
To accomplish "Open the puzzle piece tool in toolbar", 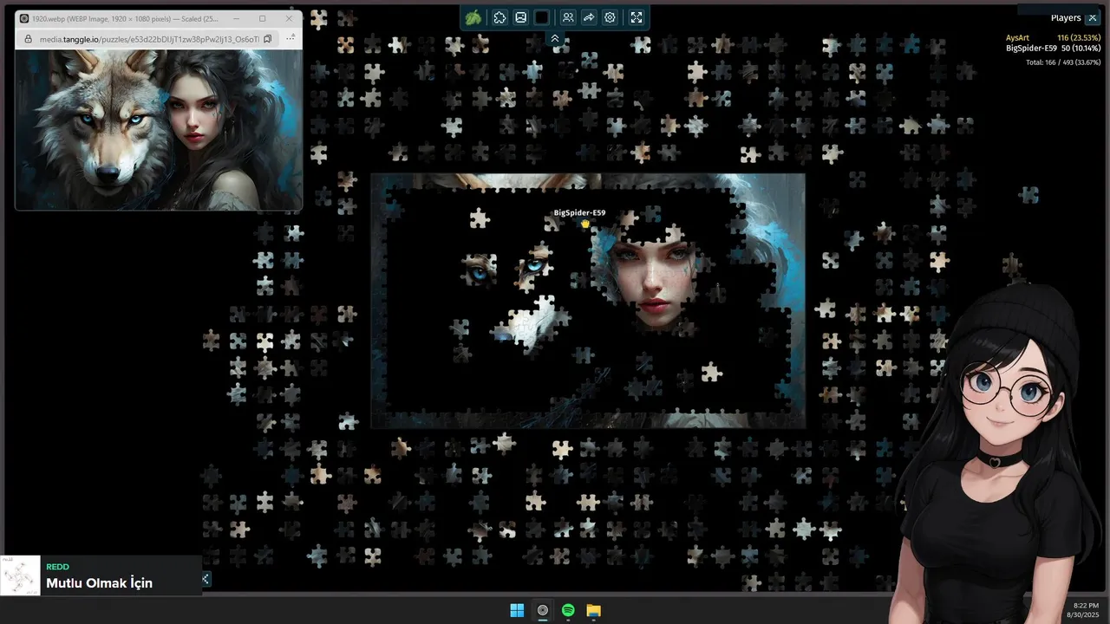I will (499, 17).
